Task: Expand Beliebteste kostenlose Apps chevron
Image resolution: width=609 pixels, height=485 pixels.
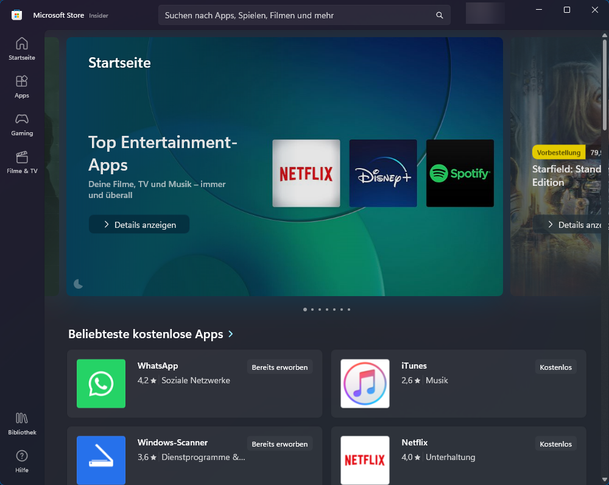Action: pos(231,334)
